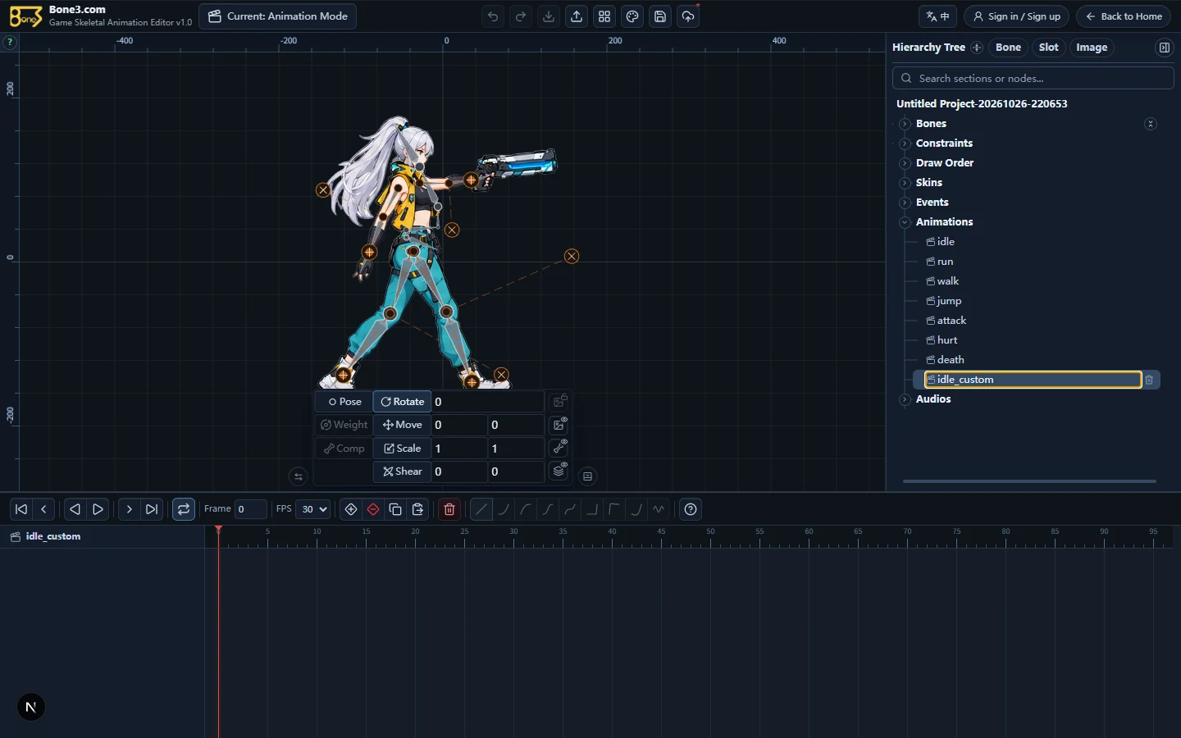
Task: Switch to the Image tab
Action: point(1092,48)
